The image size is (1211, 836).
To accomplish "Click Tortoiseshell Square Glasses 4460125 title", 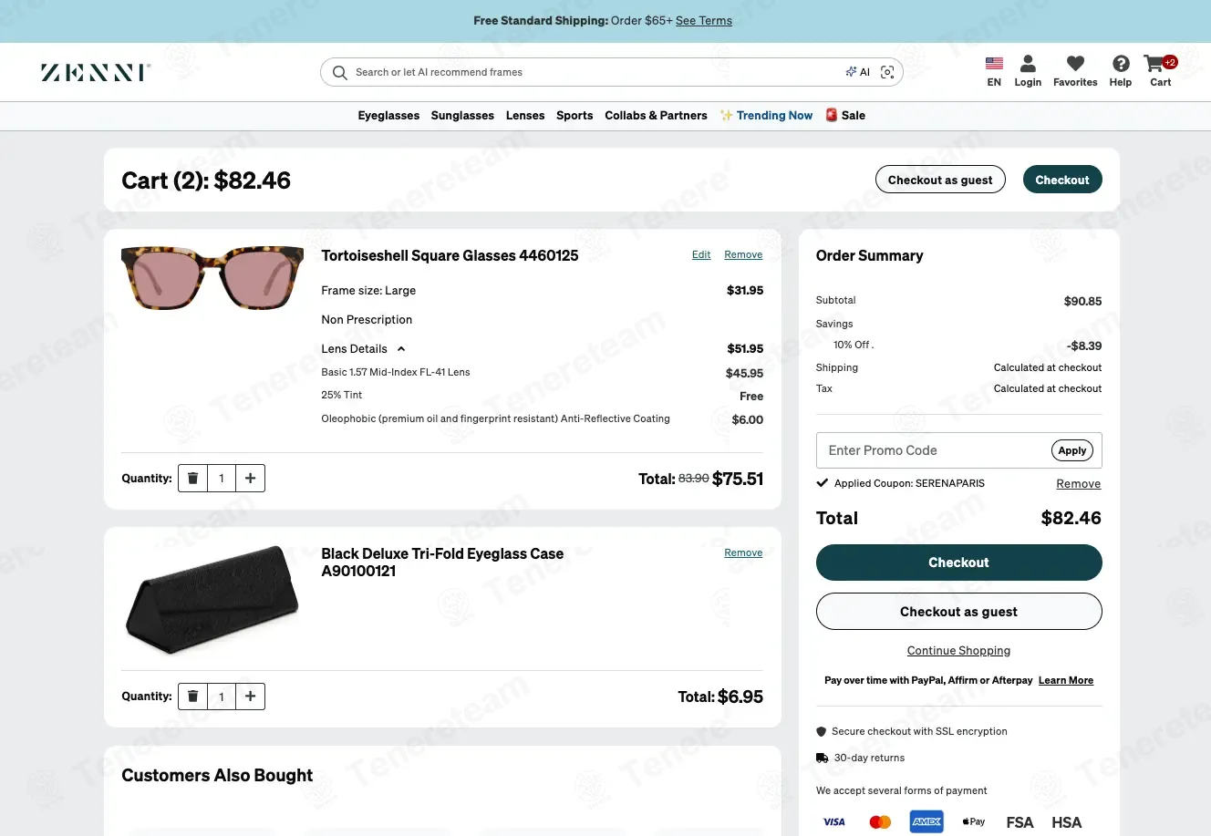I will (x=450, y=256).
